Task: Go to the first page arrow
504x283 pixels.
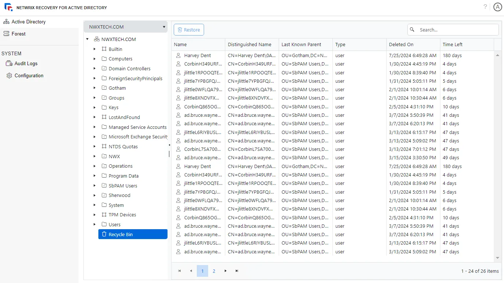Action: tap(179, 271)
